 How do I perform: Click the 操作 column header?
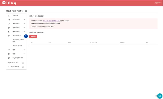147,42
